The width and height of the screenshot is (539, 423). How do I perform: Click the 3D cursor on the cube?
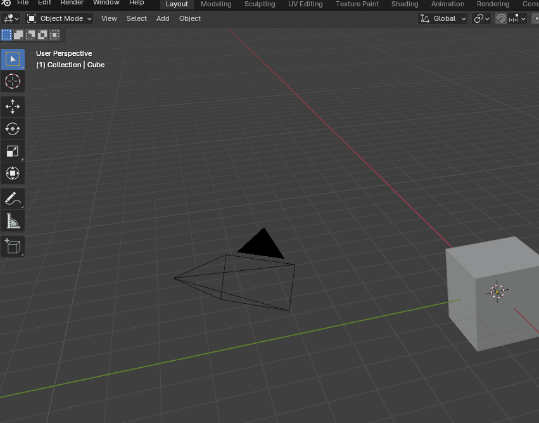(x=497, y=292)
